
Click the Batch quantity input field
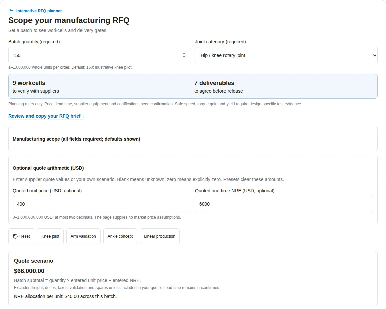click(x=100, y=55)
